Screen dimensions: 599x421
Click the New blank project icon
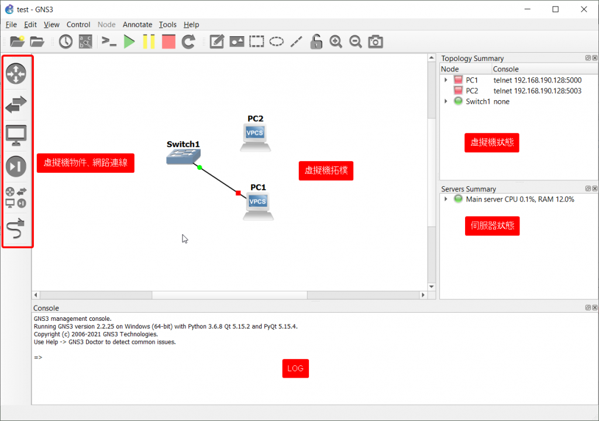[17, 42]
